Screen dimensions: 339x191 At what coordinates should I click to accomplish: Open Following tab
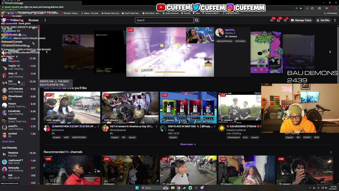point(17,20)
